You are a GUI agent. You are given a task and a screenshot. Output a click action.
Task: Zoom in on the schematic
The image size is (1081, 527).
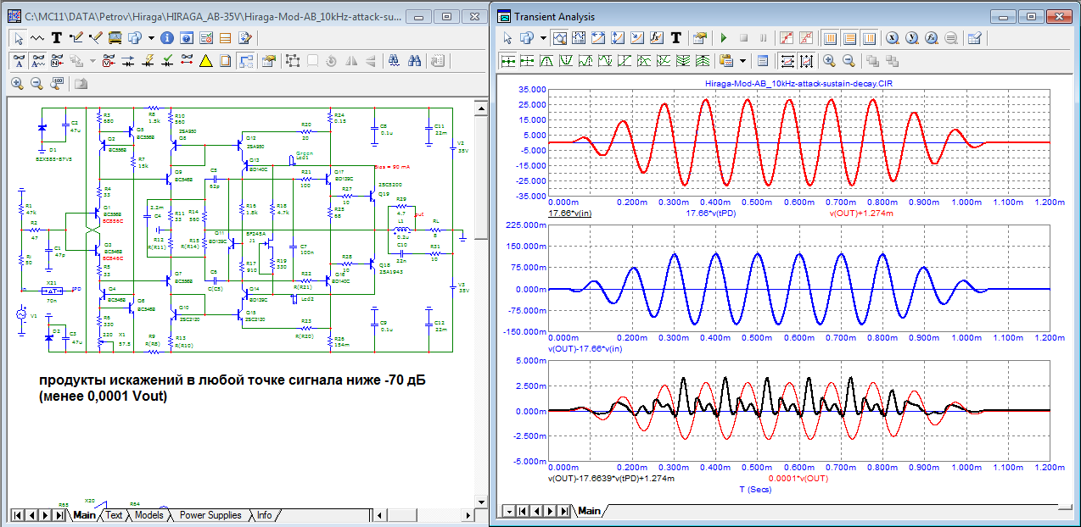pos(17,83)
